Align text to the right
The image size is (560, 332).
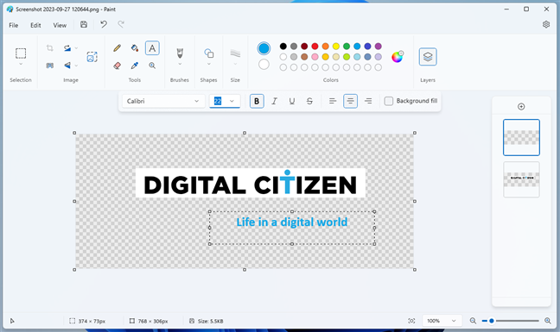(368, 101)
